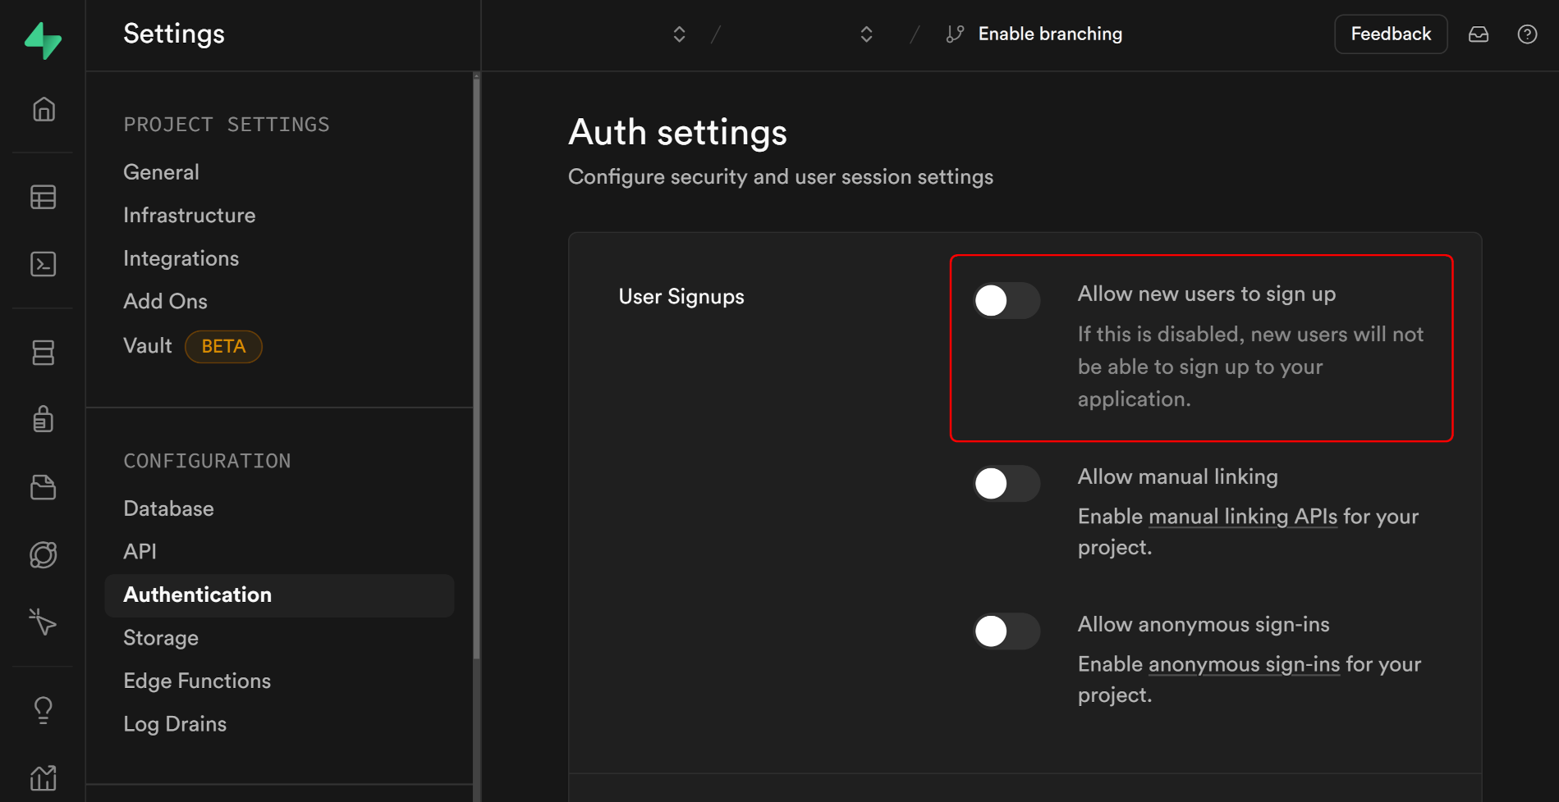
Task: Open the Reports chart icon
Action: [x=44, y=777]
